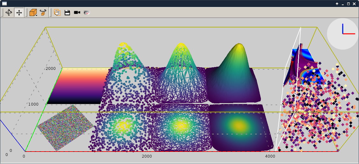The width and height of the screenshot is (359, 164).
Task: Toggle the pan (four-arrow) tool
Action: coord(19,12)
